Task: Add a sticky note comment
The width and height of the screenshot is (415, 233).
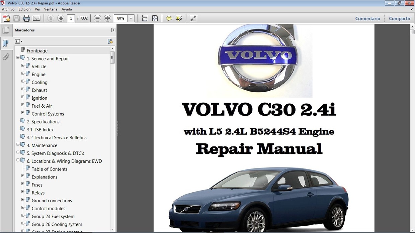Action: (x=169, y=18)
